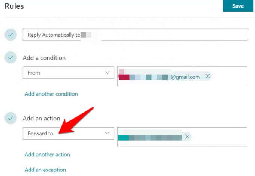
Task: Remove the gmail.com sender with its X icon
Action: [207, 77]
